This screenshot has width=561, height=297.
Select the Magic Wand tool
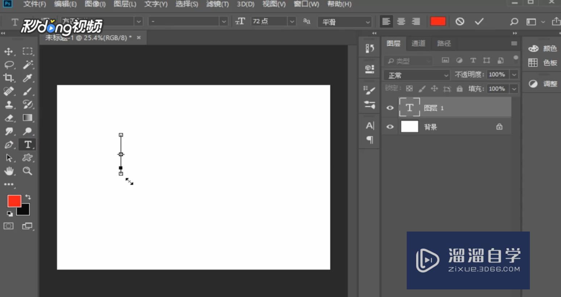tap(28, 65)
